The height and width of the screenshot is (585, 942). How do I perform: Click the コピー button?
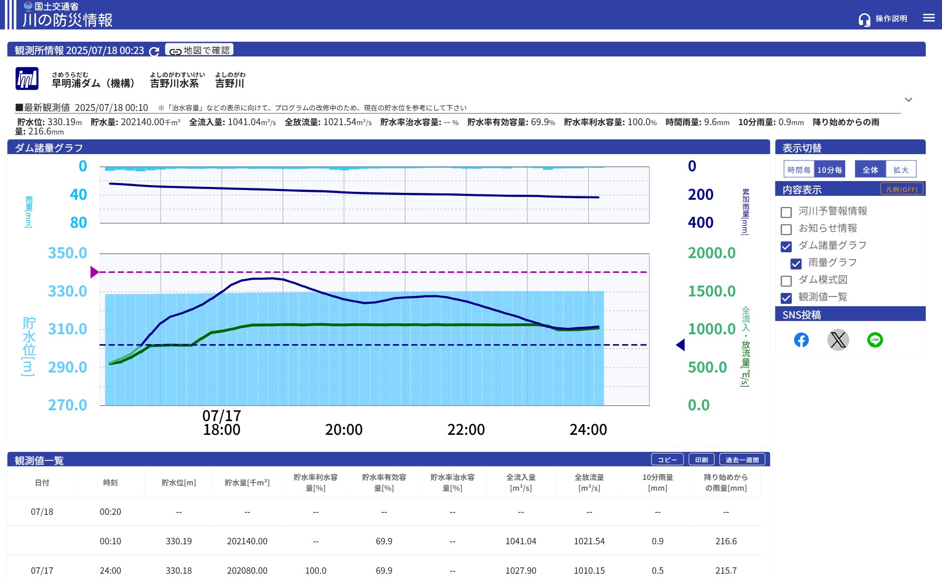click(x=667, y=460)
